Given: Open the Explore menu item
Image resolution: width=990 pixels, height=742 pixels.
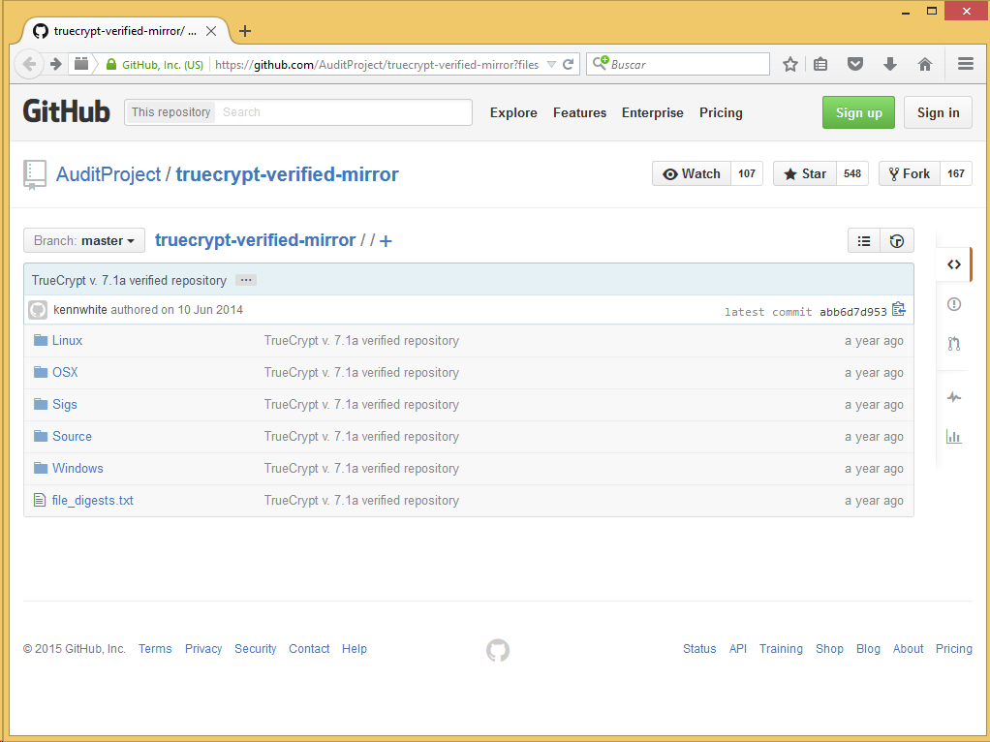Looking at the screenshot, I should pyautogui.click(x=513, y=112).
